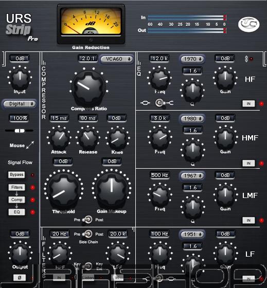Click the 2.0:1 ratio value field
The width and height of the screenshot is (267, 288).
pos(88,59)
